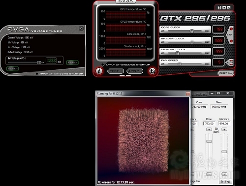The image size is (246, 186).
Task: Click the vertical Memory slider handle in the clock panel
Action: [224, 152]
